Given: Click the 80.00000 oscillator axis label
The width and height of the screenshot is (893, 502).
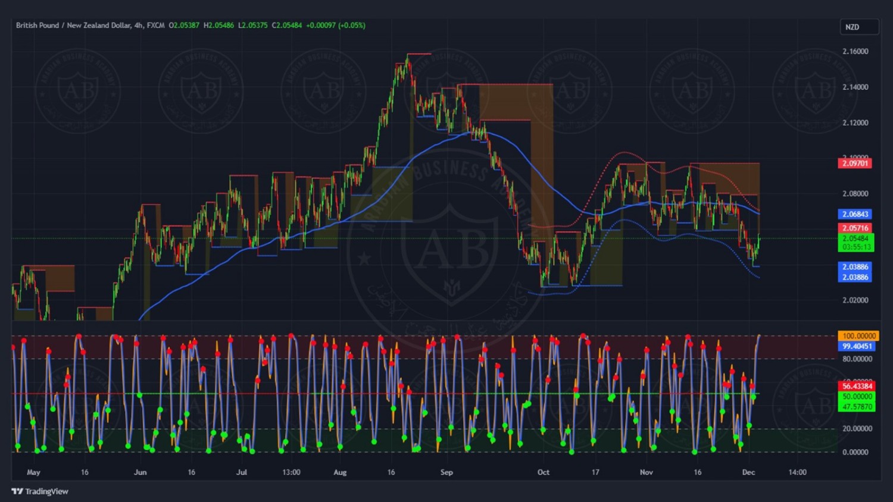Looking at the screenshot, I should (x=857, y=359).
